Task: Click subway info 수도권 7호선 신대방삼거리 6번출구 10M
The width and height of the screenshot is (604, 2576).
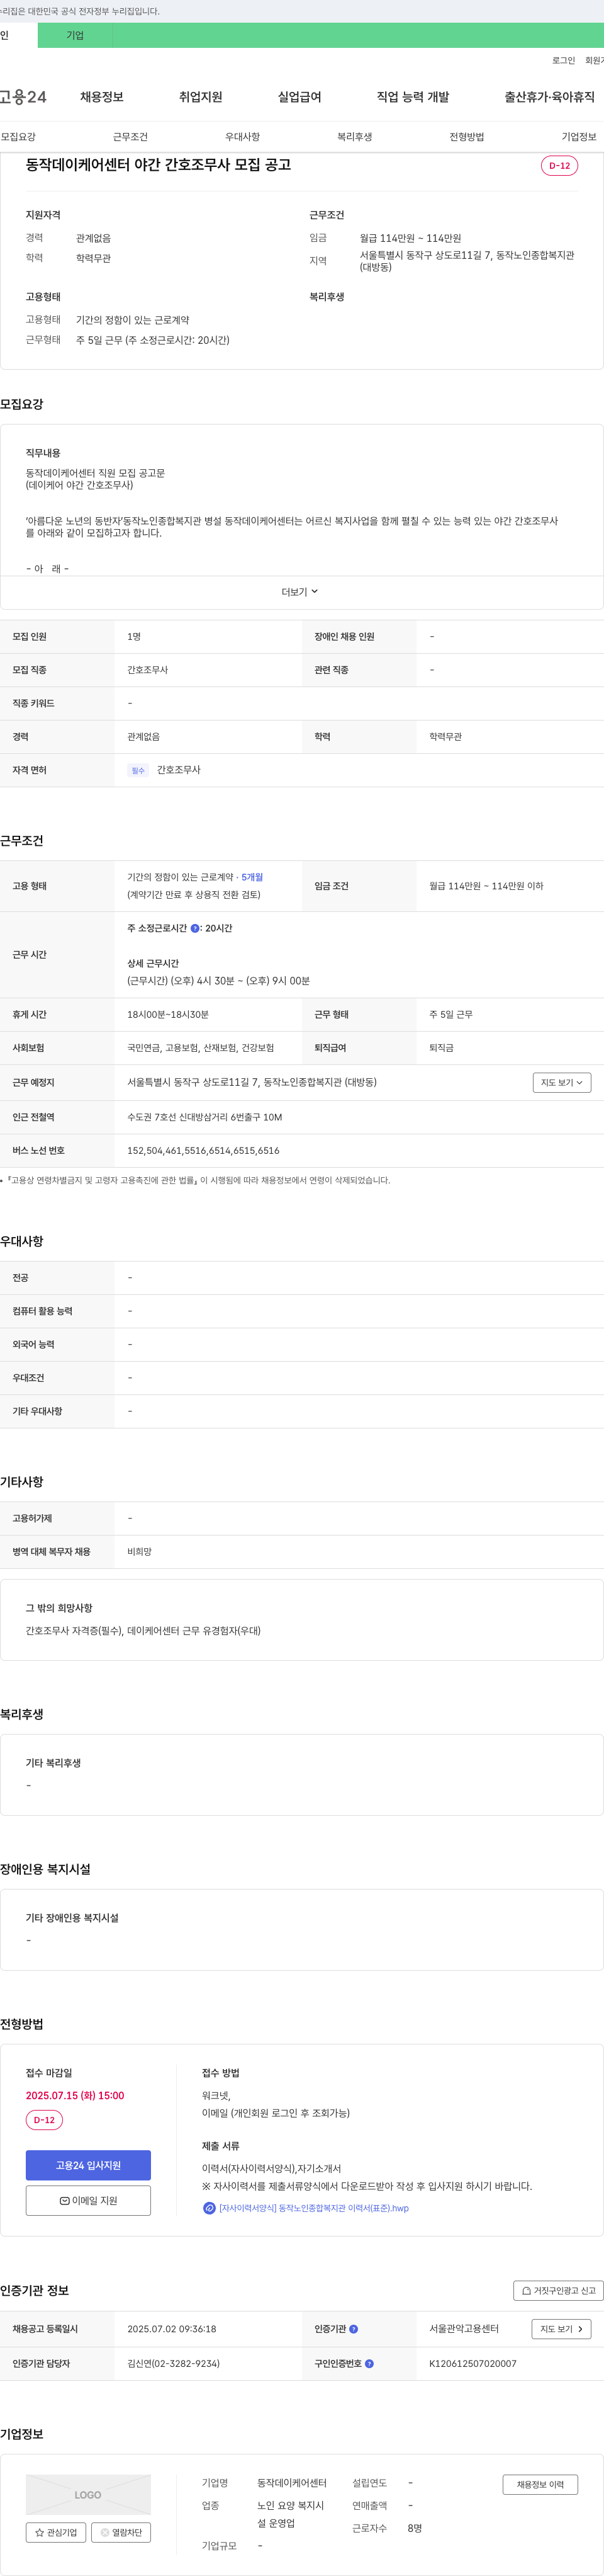Action: pyautogui.click(x=204, y=1117)
